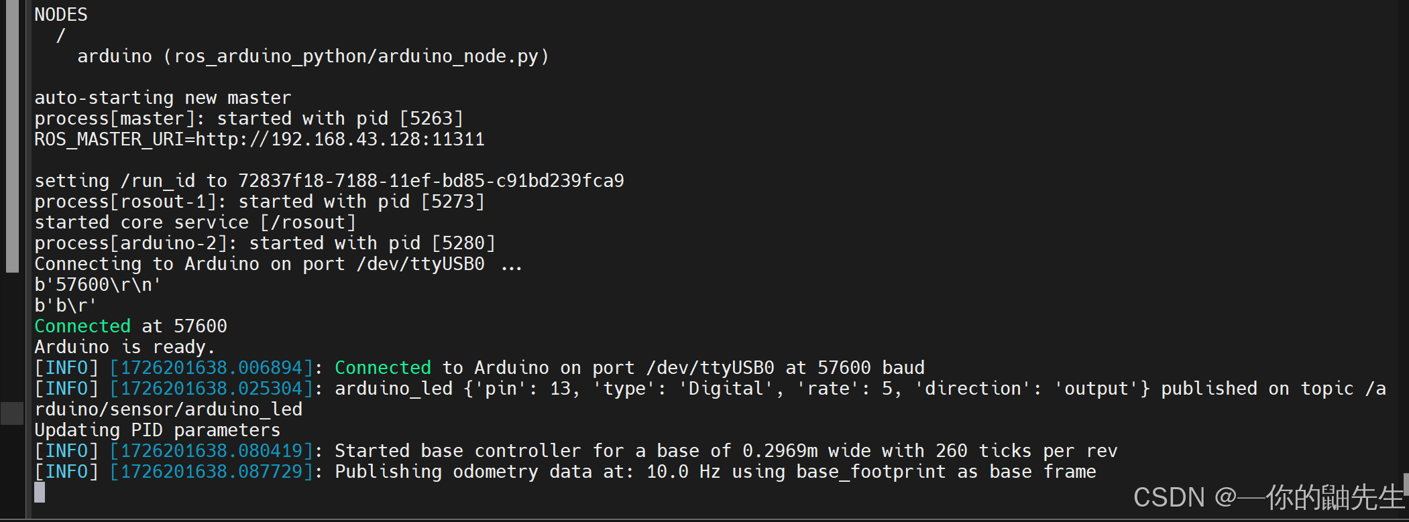Viewport: 1409px width, 522px height.
Task: Click the 'base_footprint' word in last line
Action: pyautogui.click(x=871, y=472)
